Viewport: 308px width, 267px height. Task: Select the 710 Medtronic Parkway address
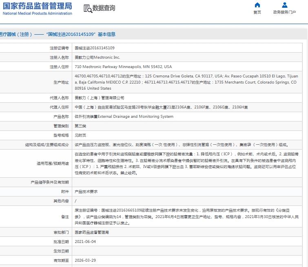123,67
